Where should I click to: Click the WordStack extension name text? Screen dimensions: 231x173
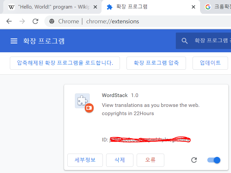[x=115, y=95]
